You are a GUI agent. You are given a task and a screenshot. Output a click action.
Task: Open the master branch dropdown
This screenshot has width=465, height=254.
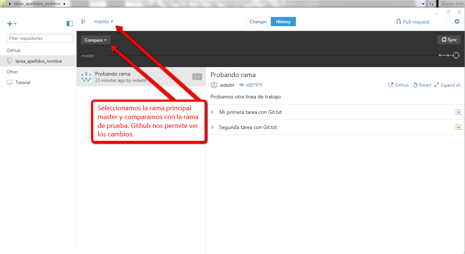(x=104, y=21)
